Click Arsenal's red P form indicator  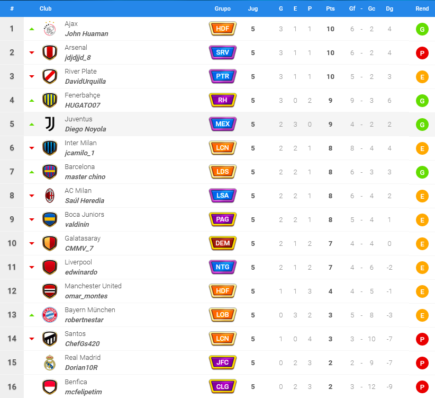(422, 53)
